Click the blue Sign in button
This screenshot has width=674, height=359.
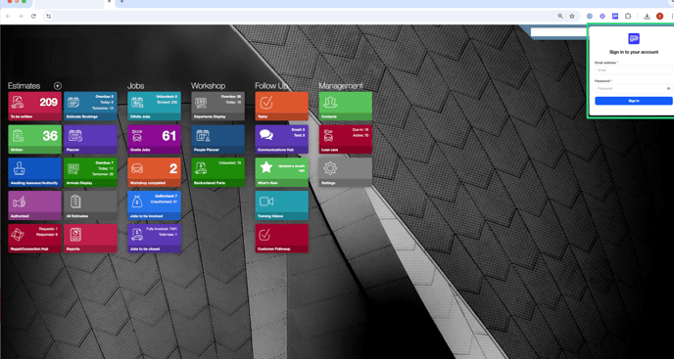tap(634, 101)
